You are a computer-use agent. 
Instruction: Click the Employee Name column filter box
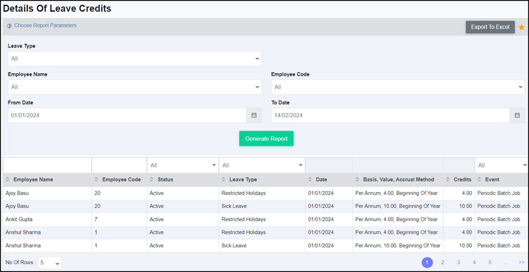[x=47, y=165]
